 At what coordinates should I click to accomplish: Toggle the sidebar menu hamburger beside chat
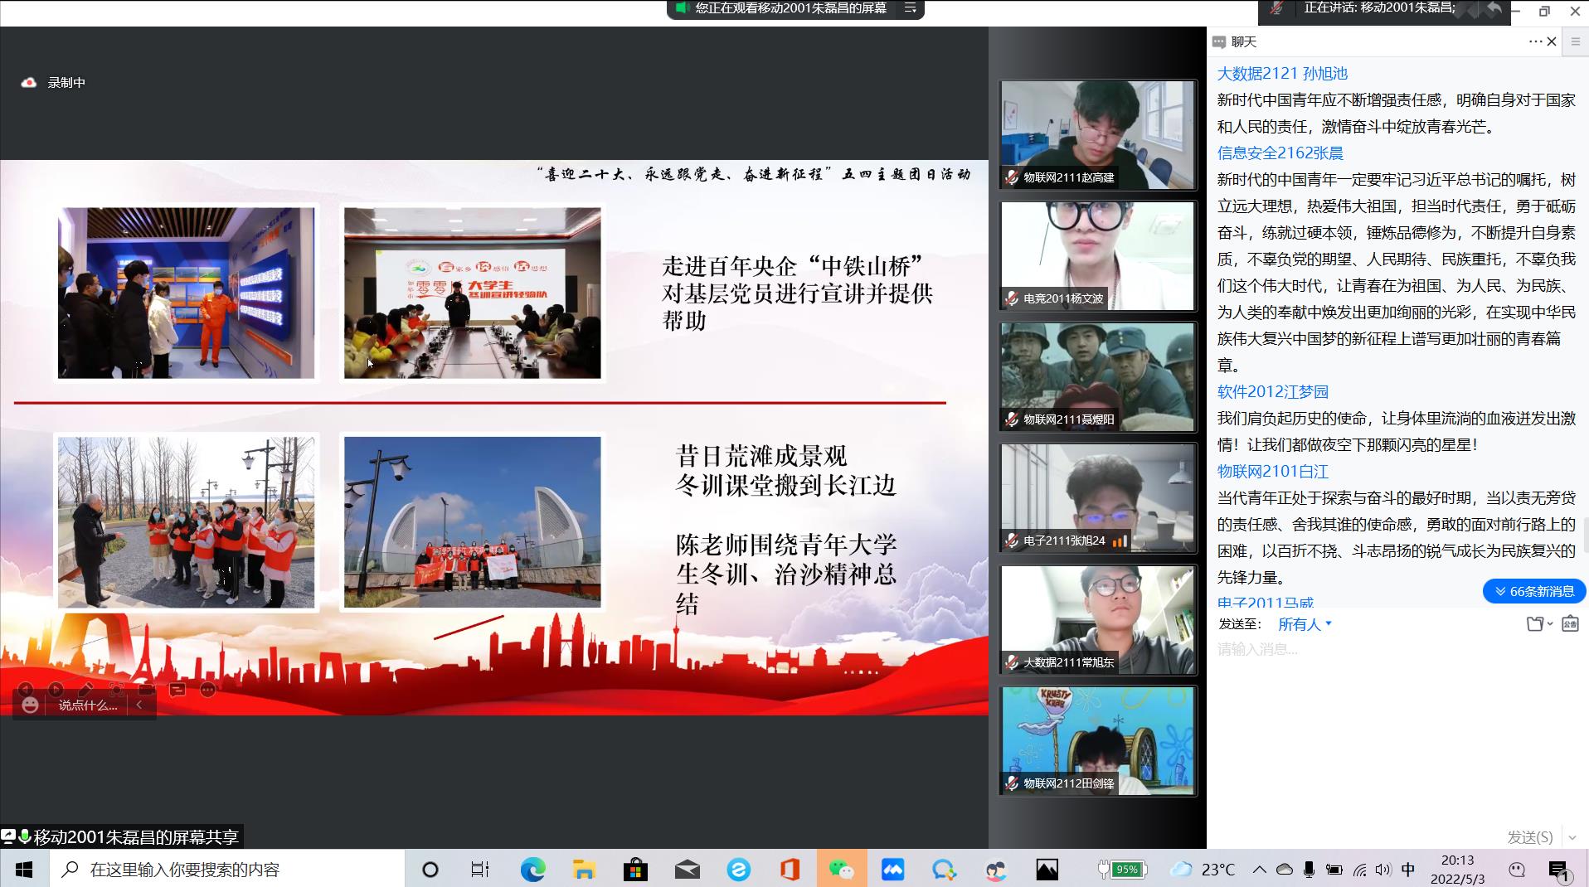click(x=1576, y=41)
